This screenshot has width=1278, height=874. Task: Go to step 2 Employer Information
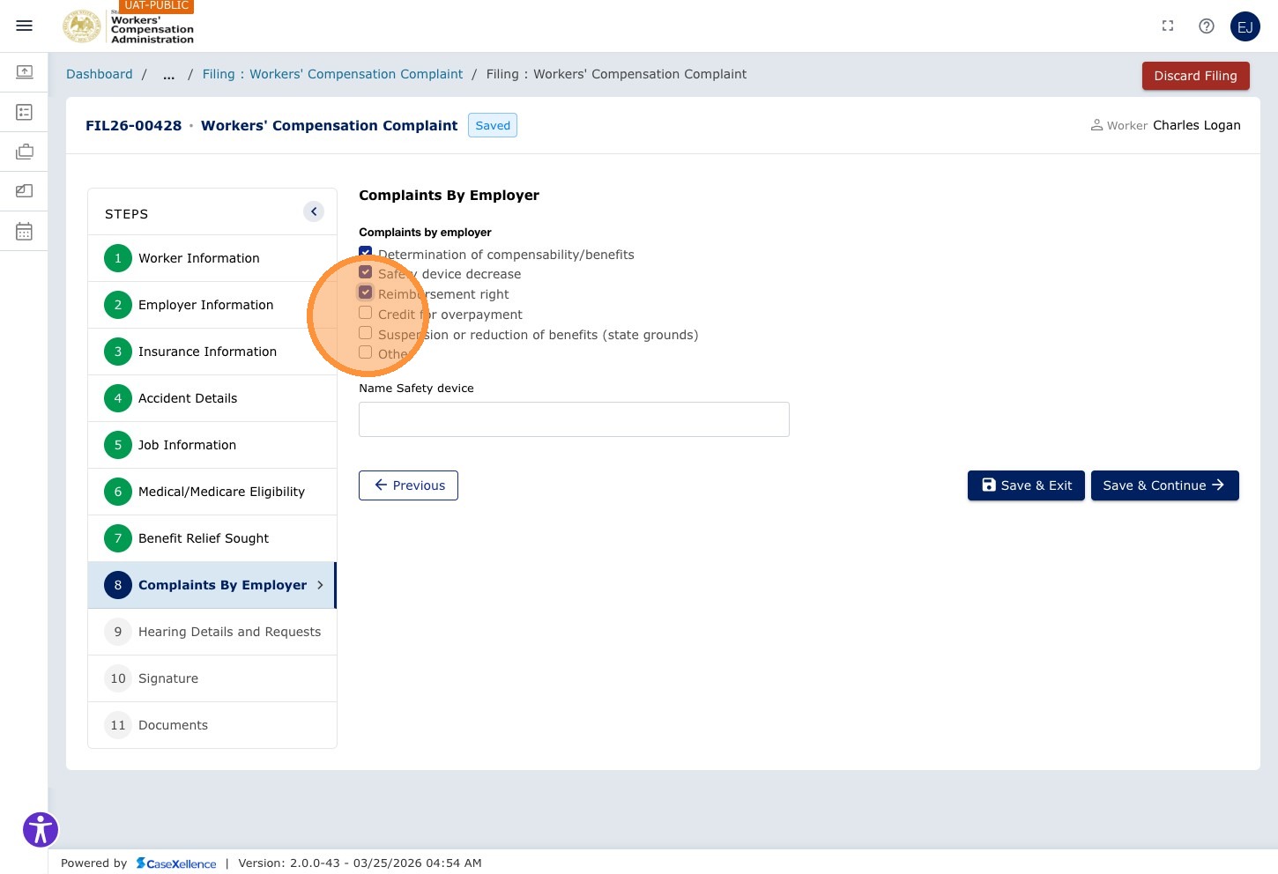coord(212,305)
